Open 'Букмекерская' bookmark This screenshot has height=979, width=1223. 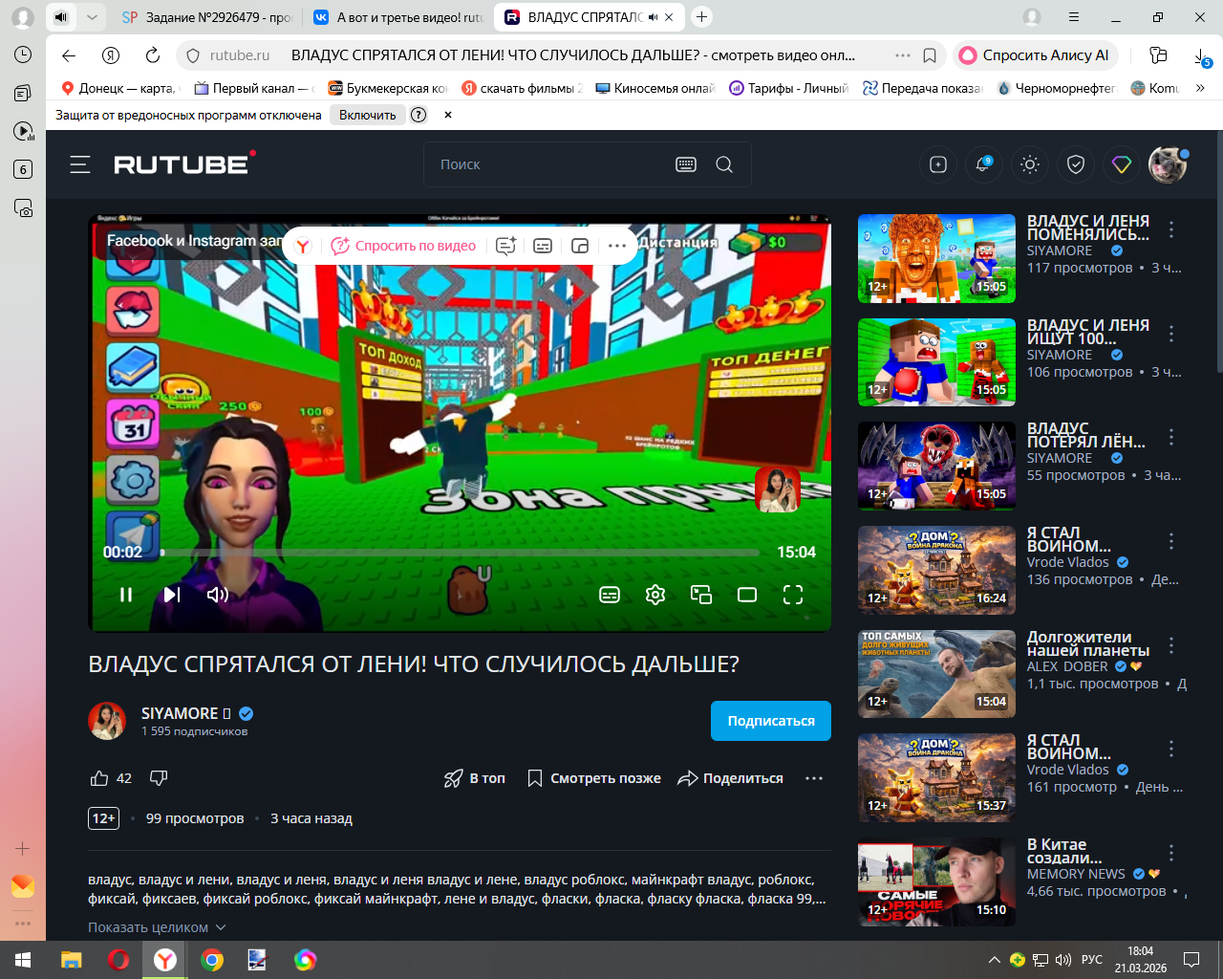(388, 88)
